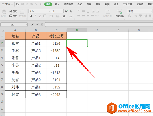Apply percent style format
Viewport: 153px width, 116px height.
(x=136, y=16)
